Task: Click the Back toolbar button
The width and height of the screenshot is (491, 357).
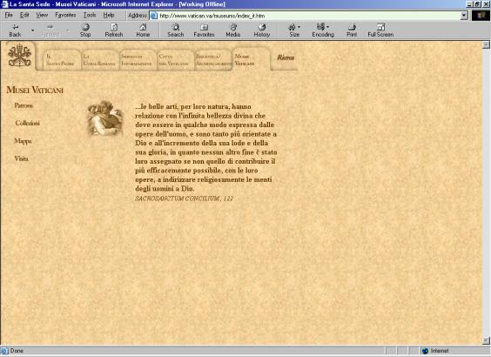Action: [x=15, y=30]
